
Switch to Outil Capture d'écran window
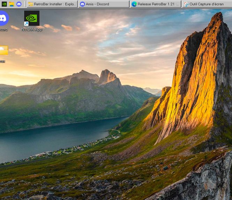coord(207,4)
